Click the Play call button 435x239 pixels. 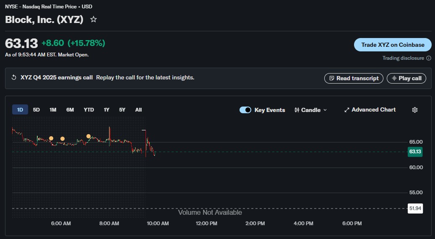[x=406, y=78]
